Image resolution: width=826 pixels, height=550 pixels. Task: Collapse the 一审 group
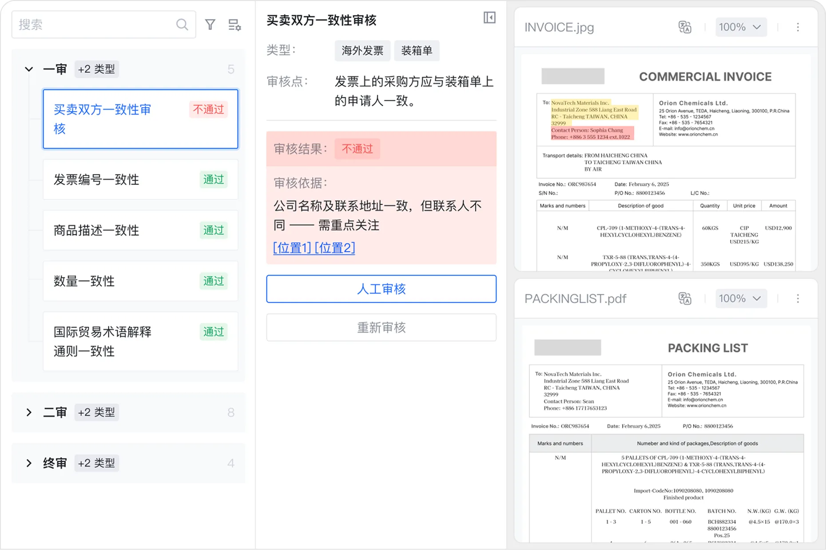point(29,69)
